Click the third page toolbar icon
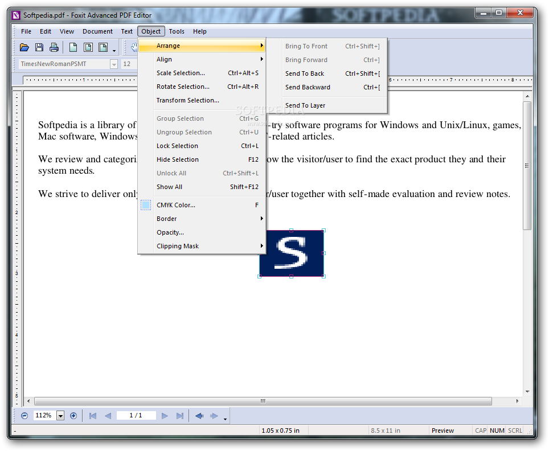 point(103,47)
